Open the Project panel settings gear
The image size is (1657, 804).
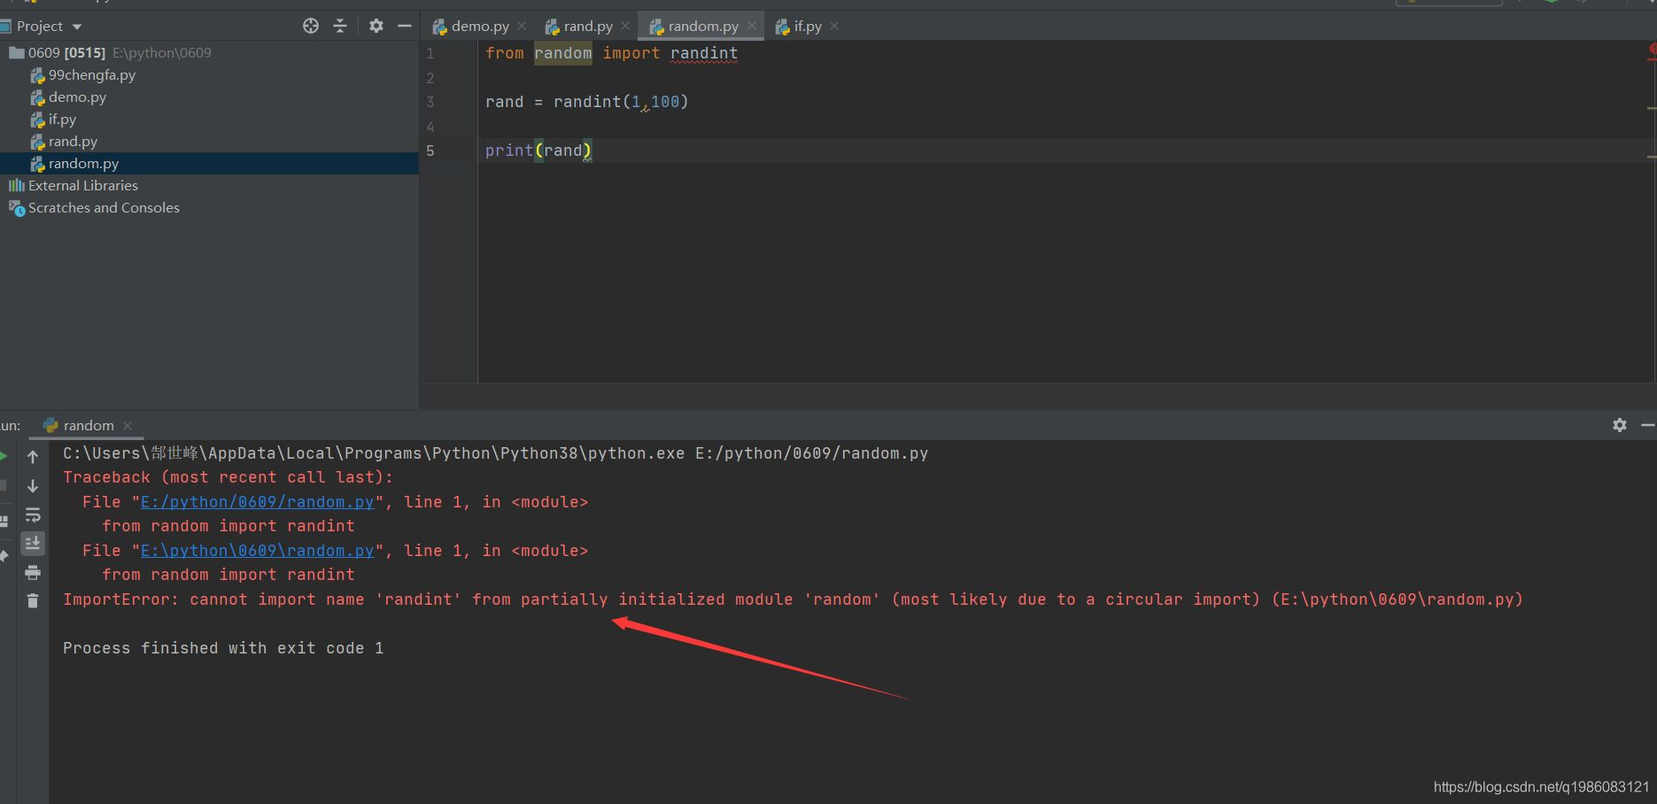376,26
